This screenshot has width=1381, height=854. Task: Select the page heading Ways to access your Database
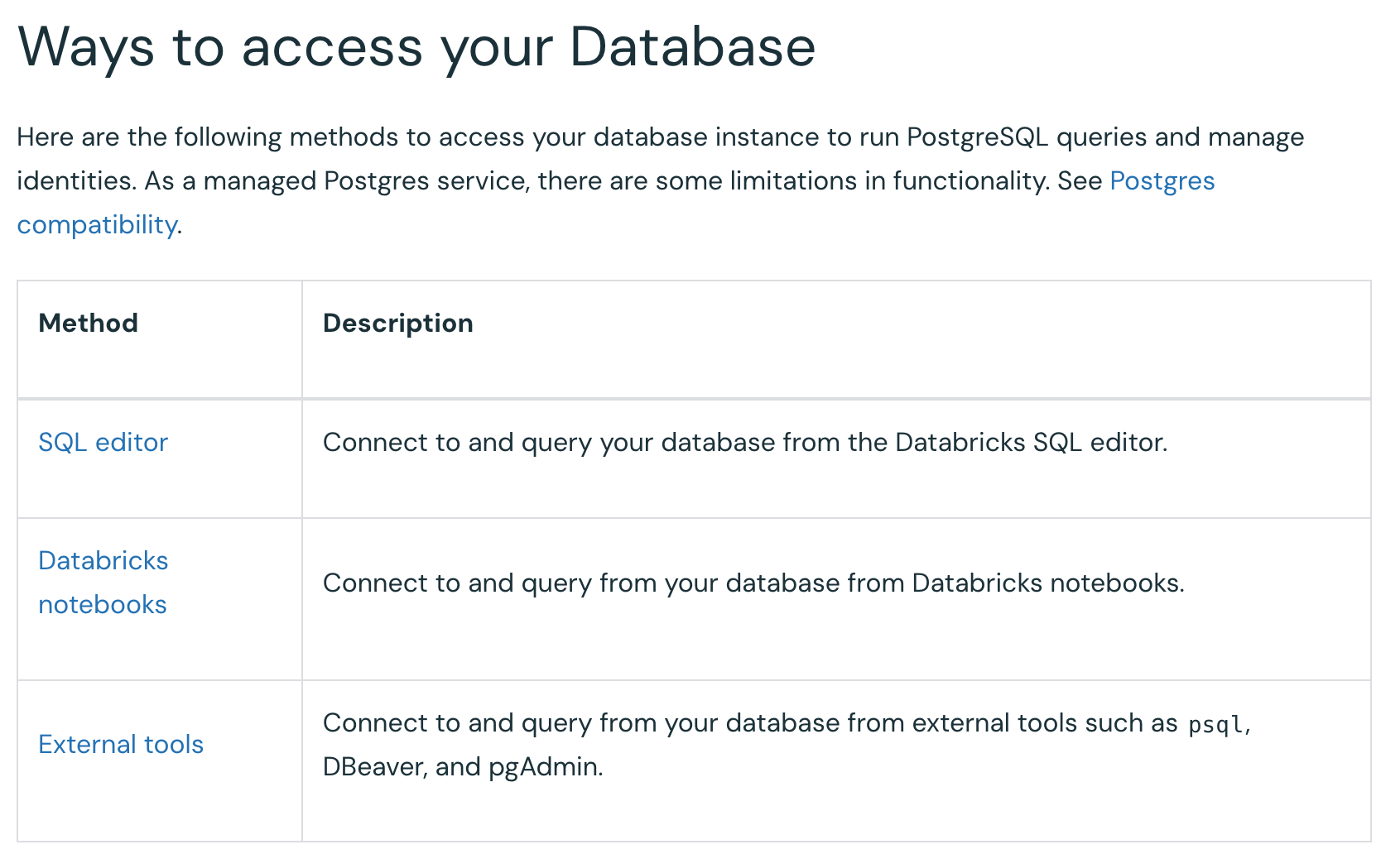[416, 47]
